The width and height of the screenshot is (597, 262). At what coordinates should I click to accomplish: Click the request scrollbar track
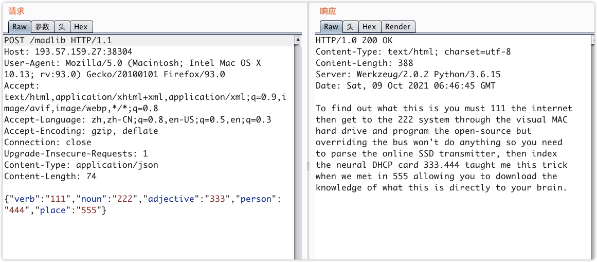(x=298, y=154)
